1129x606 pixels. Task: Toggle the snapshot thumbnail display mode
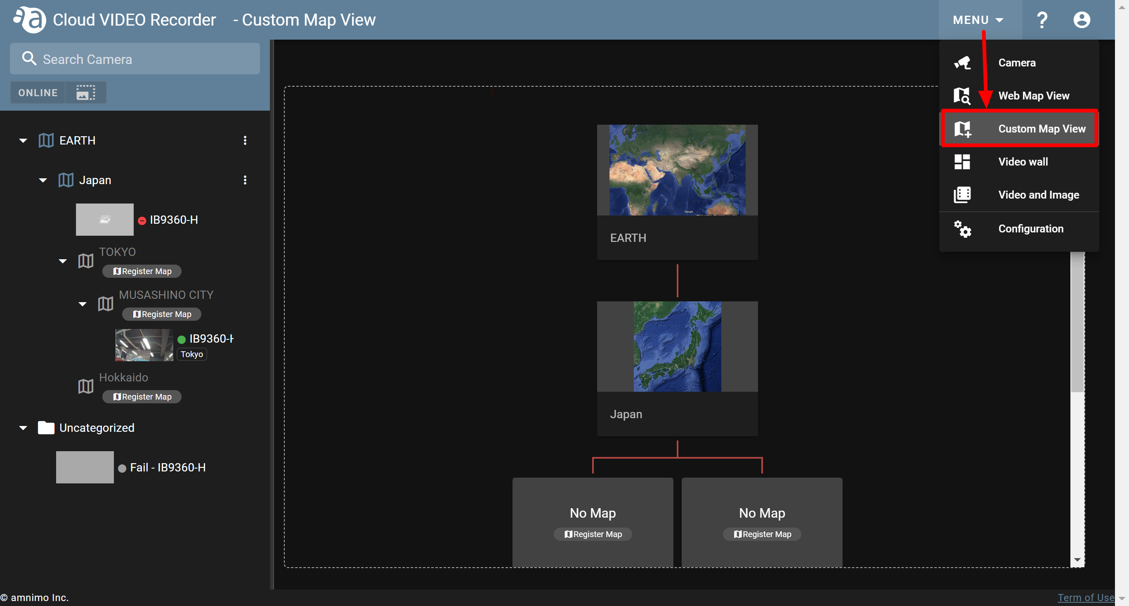[85, 92]
